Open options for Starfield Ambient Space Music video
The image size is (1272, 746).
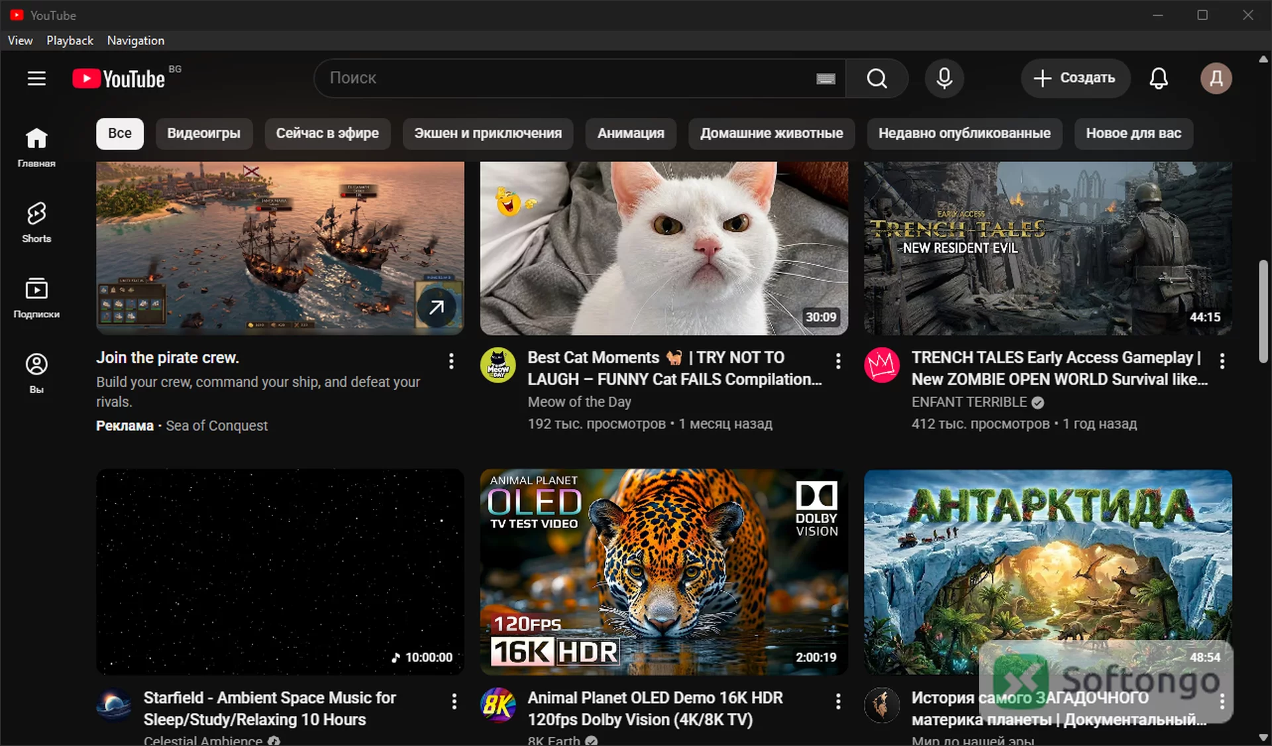tap(454, 701)
